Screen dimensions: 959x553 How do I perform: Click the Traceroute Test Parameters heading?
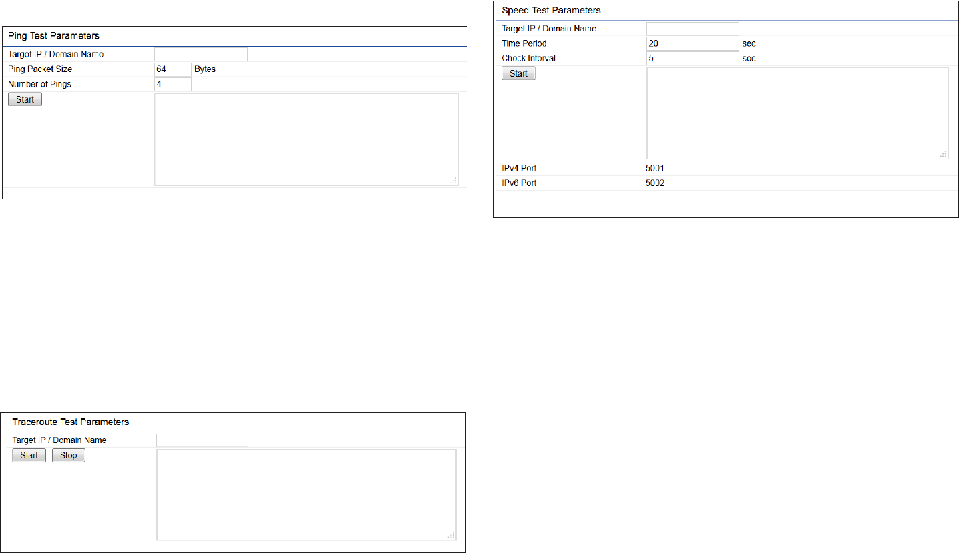click(71, 422)
